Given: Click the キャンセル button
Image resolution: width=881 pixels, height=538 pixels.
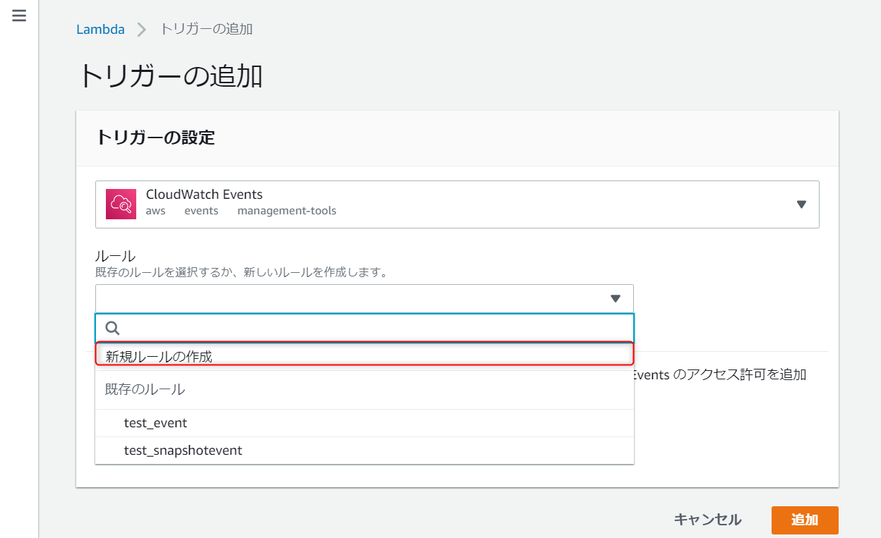Looking at the screenshot, I should [707, 520].
